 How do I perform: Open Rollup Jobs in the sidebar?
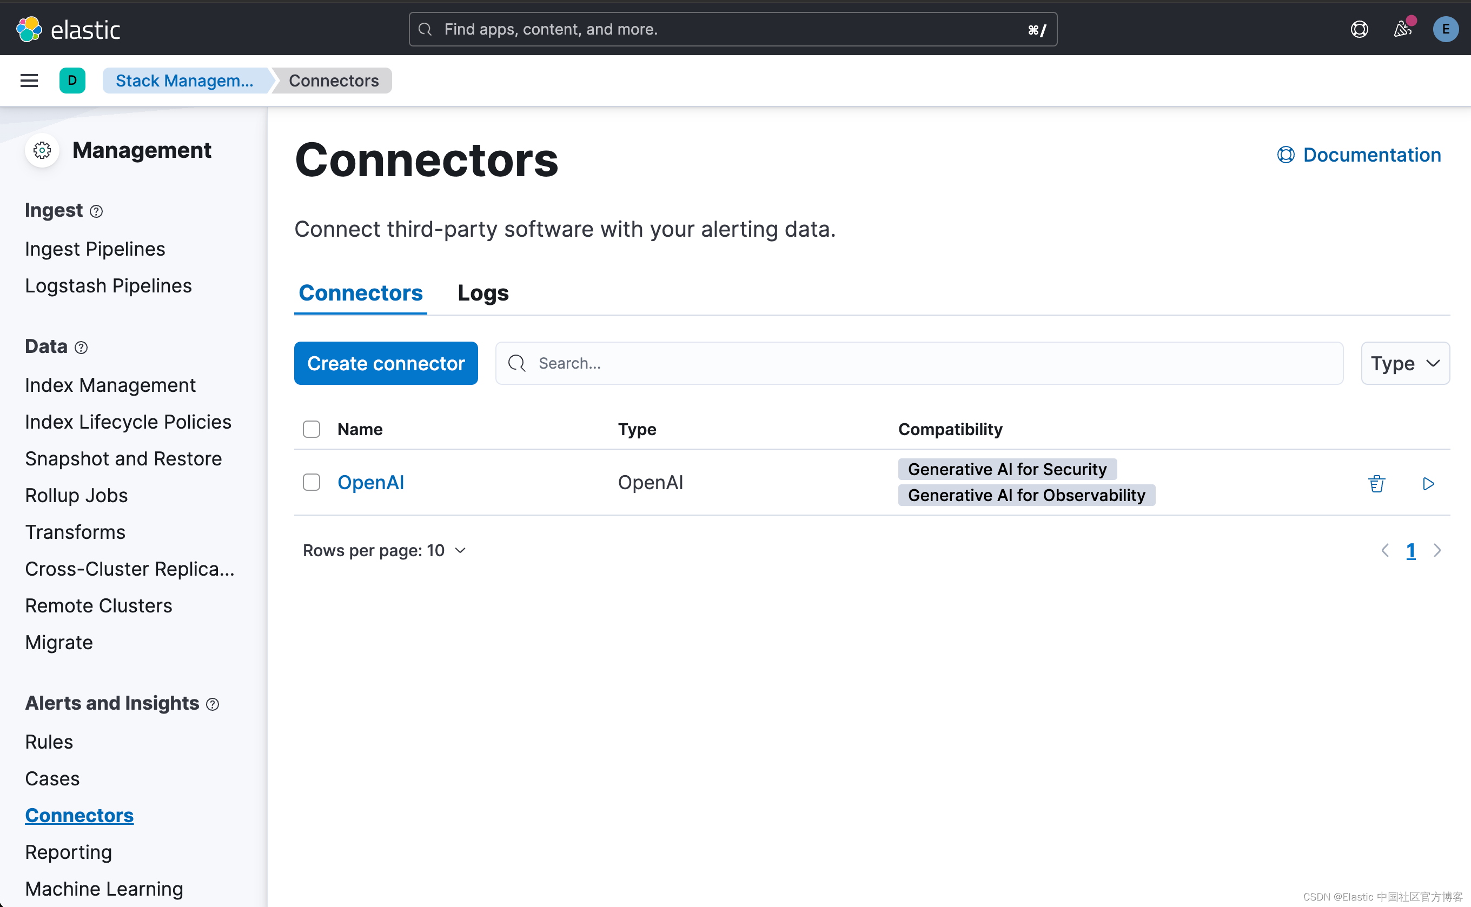pos(76,496)
